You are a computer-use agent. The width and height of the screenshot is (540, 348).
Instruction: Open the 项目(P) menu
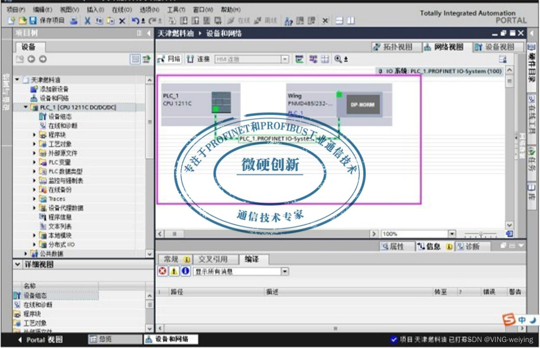(16, 9)
